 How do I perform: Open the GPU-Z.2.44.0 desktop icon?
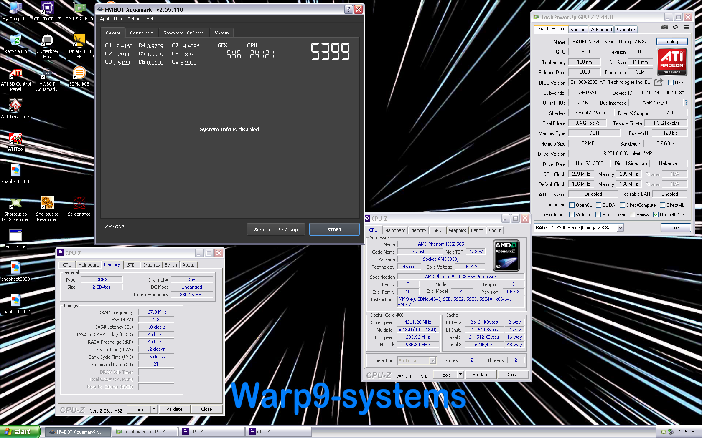[79, 11]
